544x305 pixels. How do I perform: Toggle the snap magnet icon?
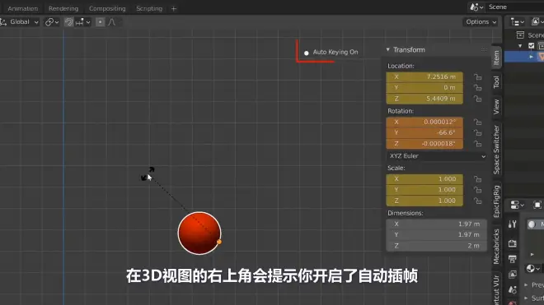coord(68,22)
